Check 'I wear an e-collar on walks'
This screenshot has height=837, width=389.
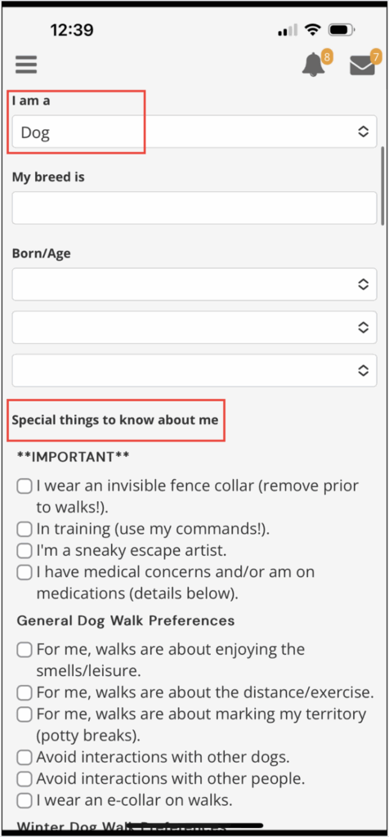[x=24, y=800]
